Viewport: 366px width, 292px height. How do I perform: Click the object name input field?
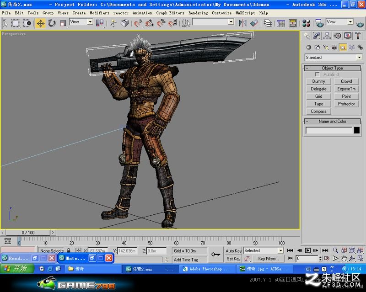click(x=329, y=130)
